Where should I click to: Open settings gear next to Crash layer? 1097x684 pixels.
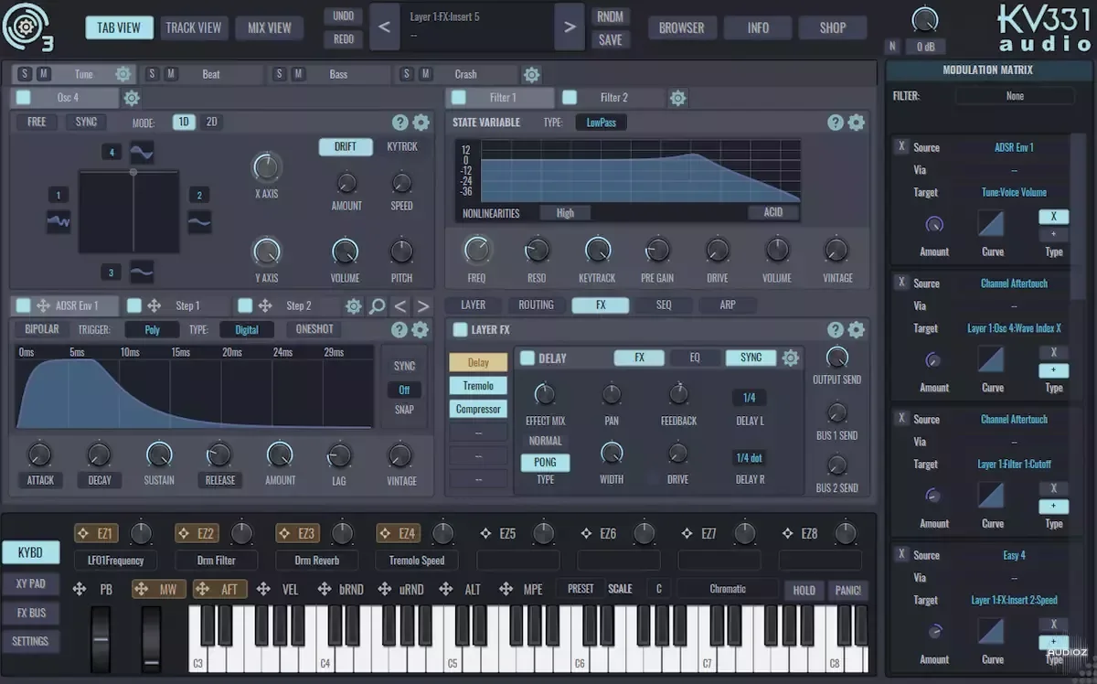tap(531, 74)
